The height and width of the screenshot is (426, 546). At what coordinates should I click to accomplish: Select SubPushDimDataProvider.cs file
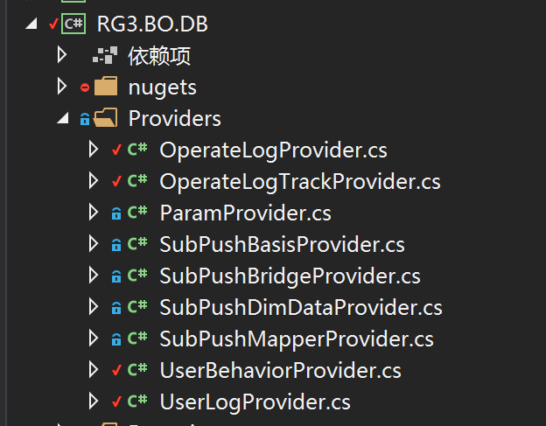coord(301,307)
